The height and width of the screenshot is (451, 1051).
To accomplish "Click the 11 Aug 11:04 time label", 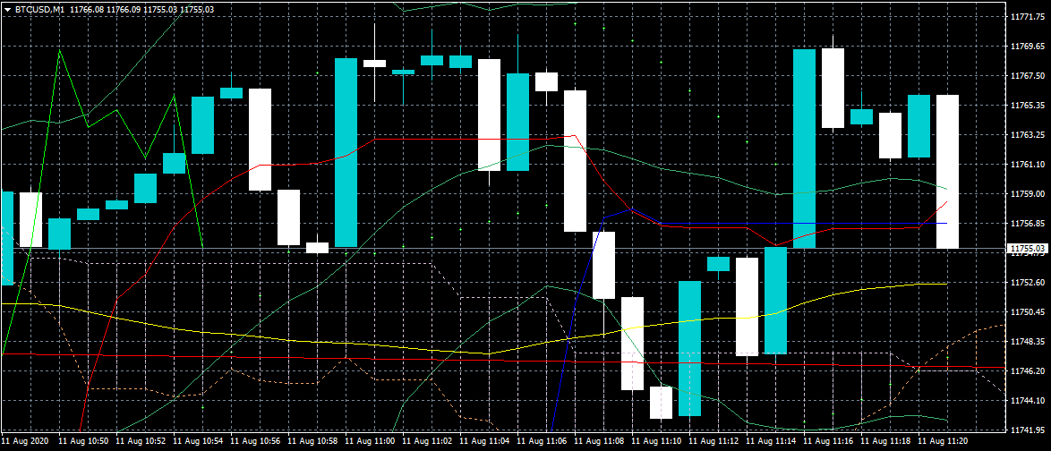I will point(485,442).
